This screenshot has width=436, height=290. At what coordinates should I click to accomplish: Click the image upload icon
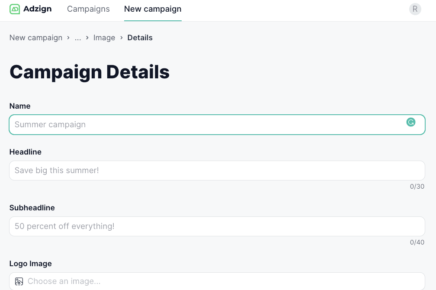(19, 281)
